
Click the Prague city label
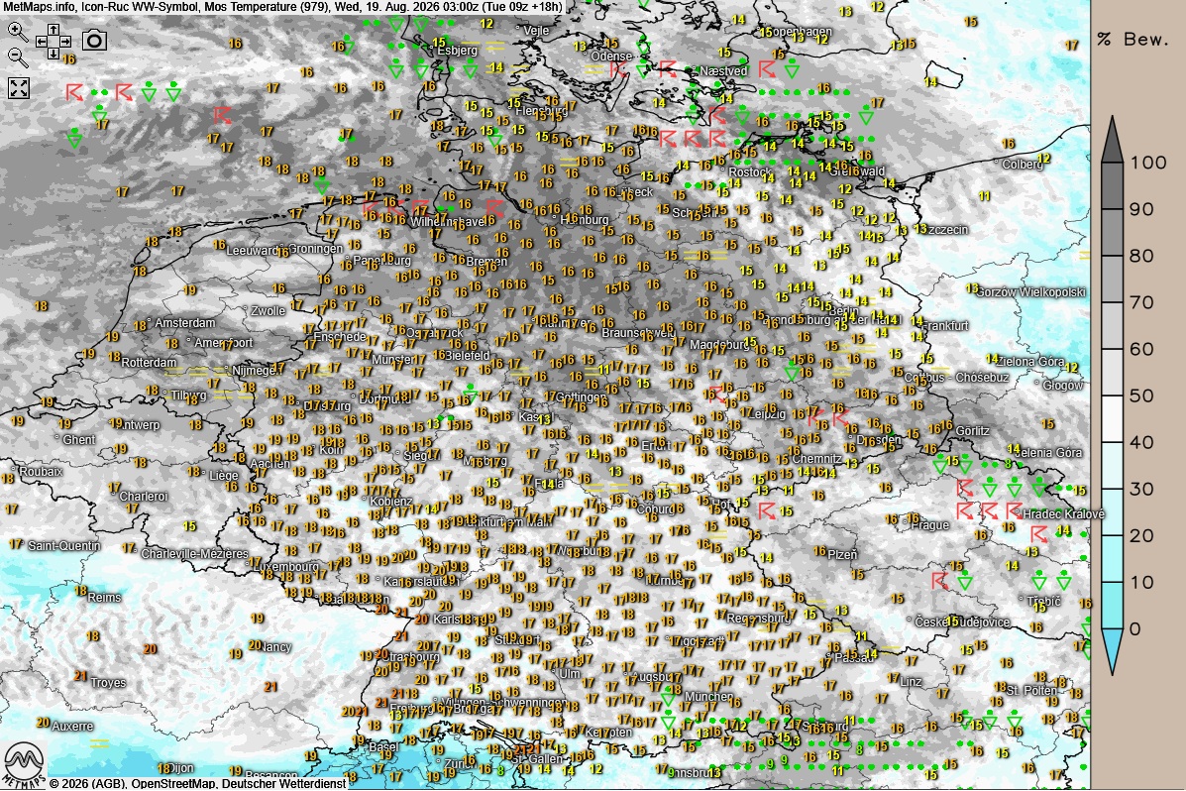[x=929, y=524]
